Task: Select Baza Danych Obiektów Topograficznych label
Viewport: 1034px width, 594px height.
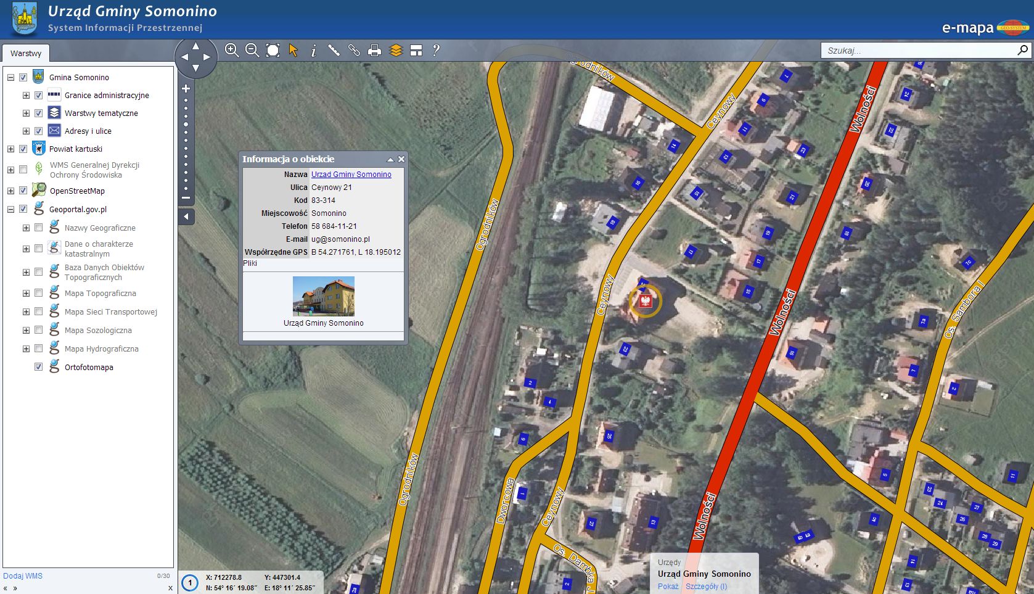Action: coord(104,272)
